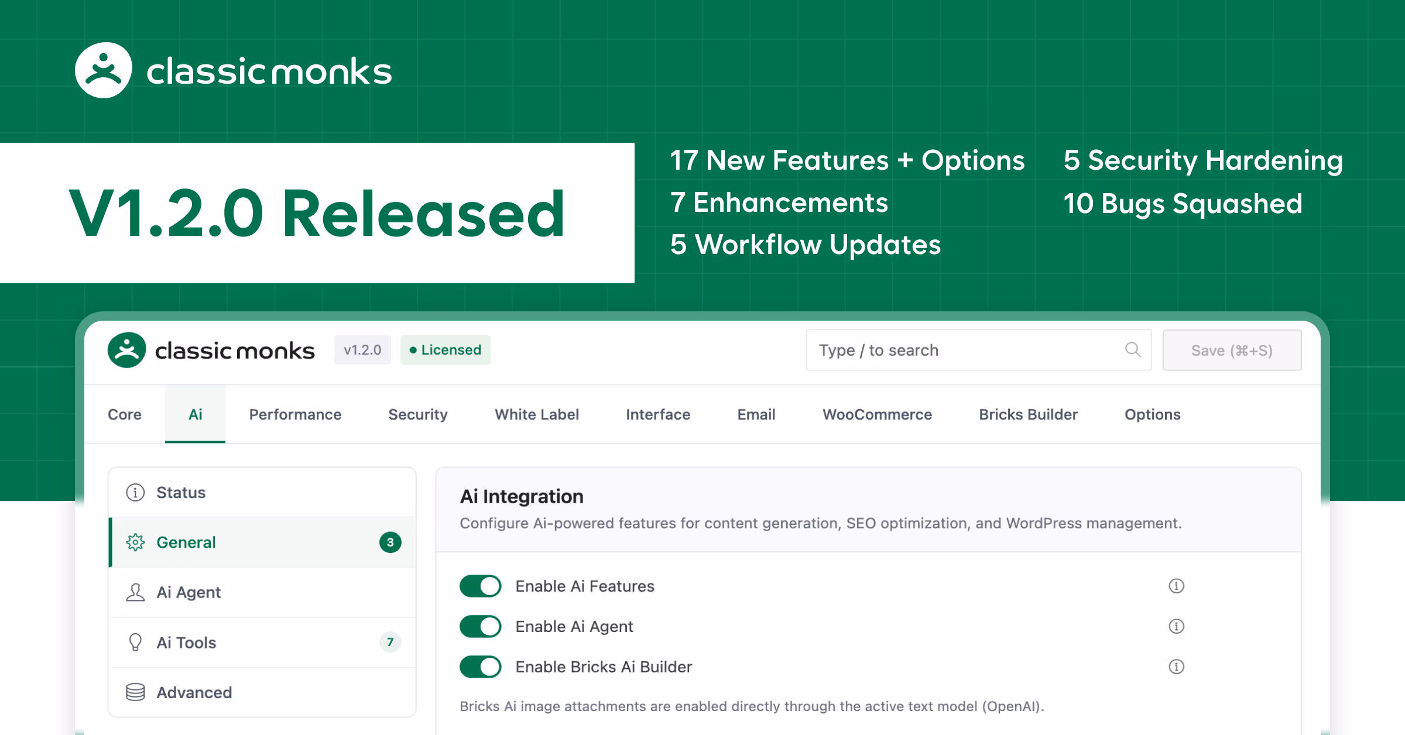Click the 'V1.2.0 Released' headline
1405x735 pixels.
coord(317,214)
